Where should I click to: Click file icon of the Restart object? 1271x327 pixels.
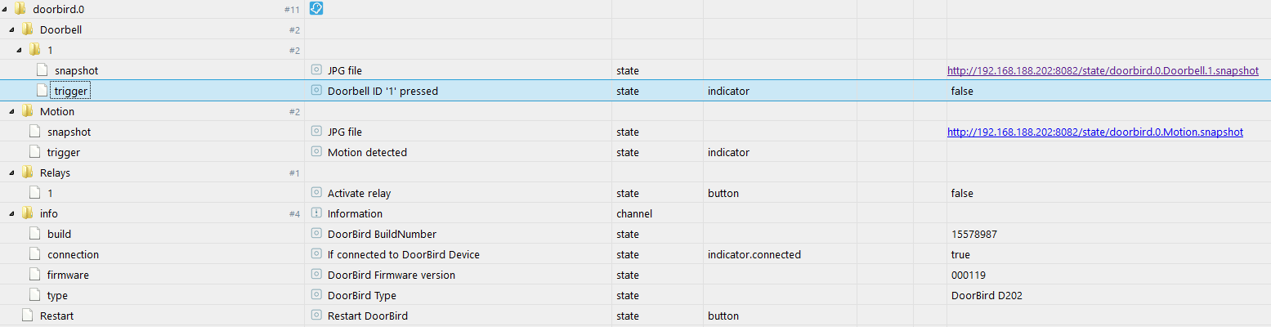point(27,316)
